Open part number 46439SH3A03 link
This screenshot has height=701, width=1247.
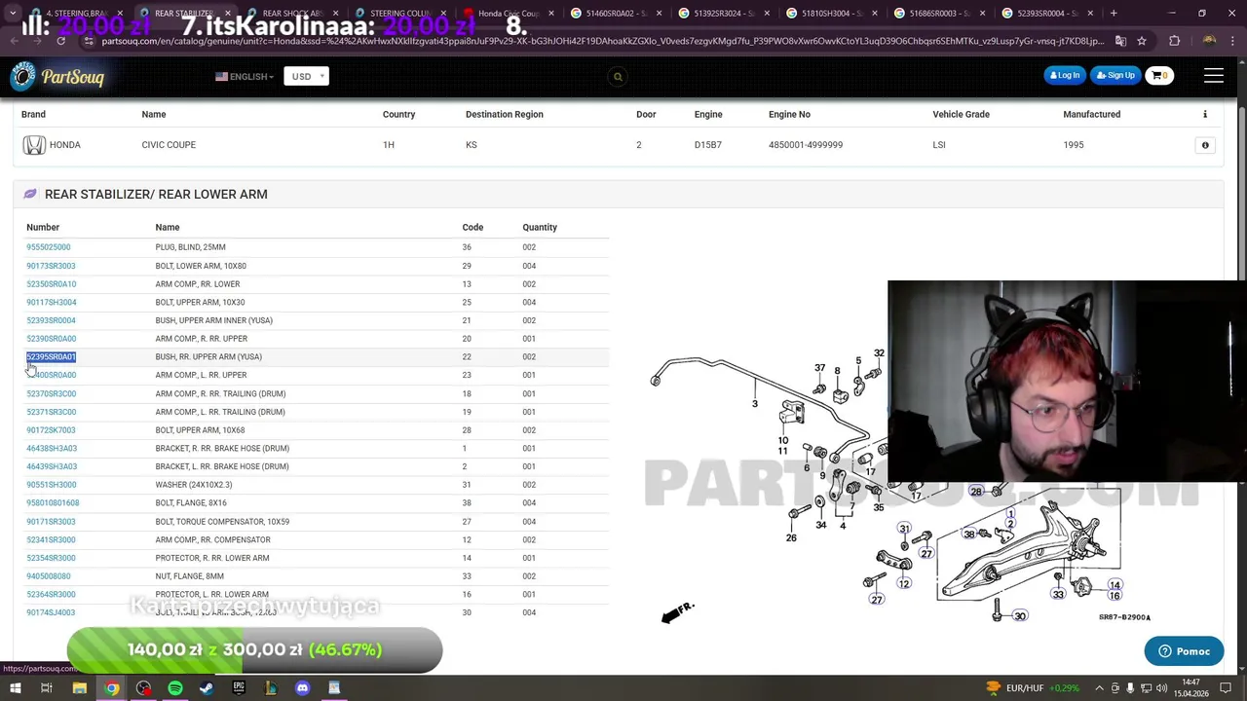coord(52,466)
